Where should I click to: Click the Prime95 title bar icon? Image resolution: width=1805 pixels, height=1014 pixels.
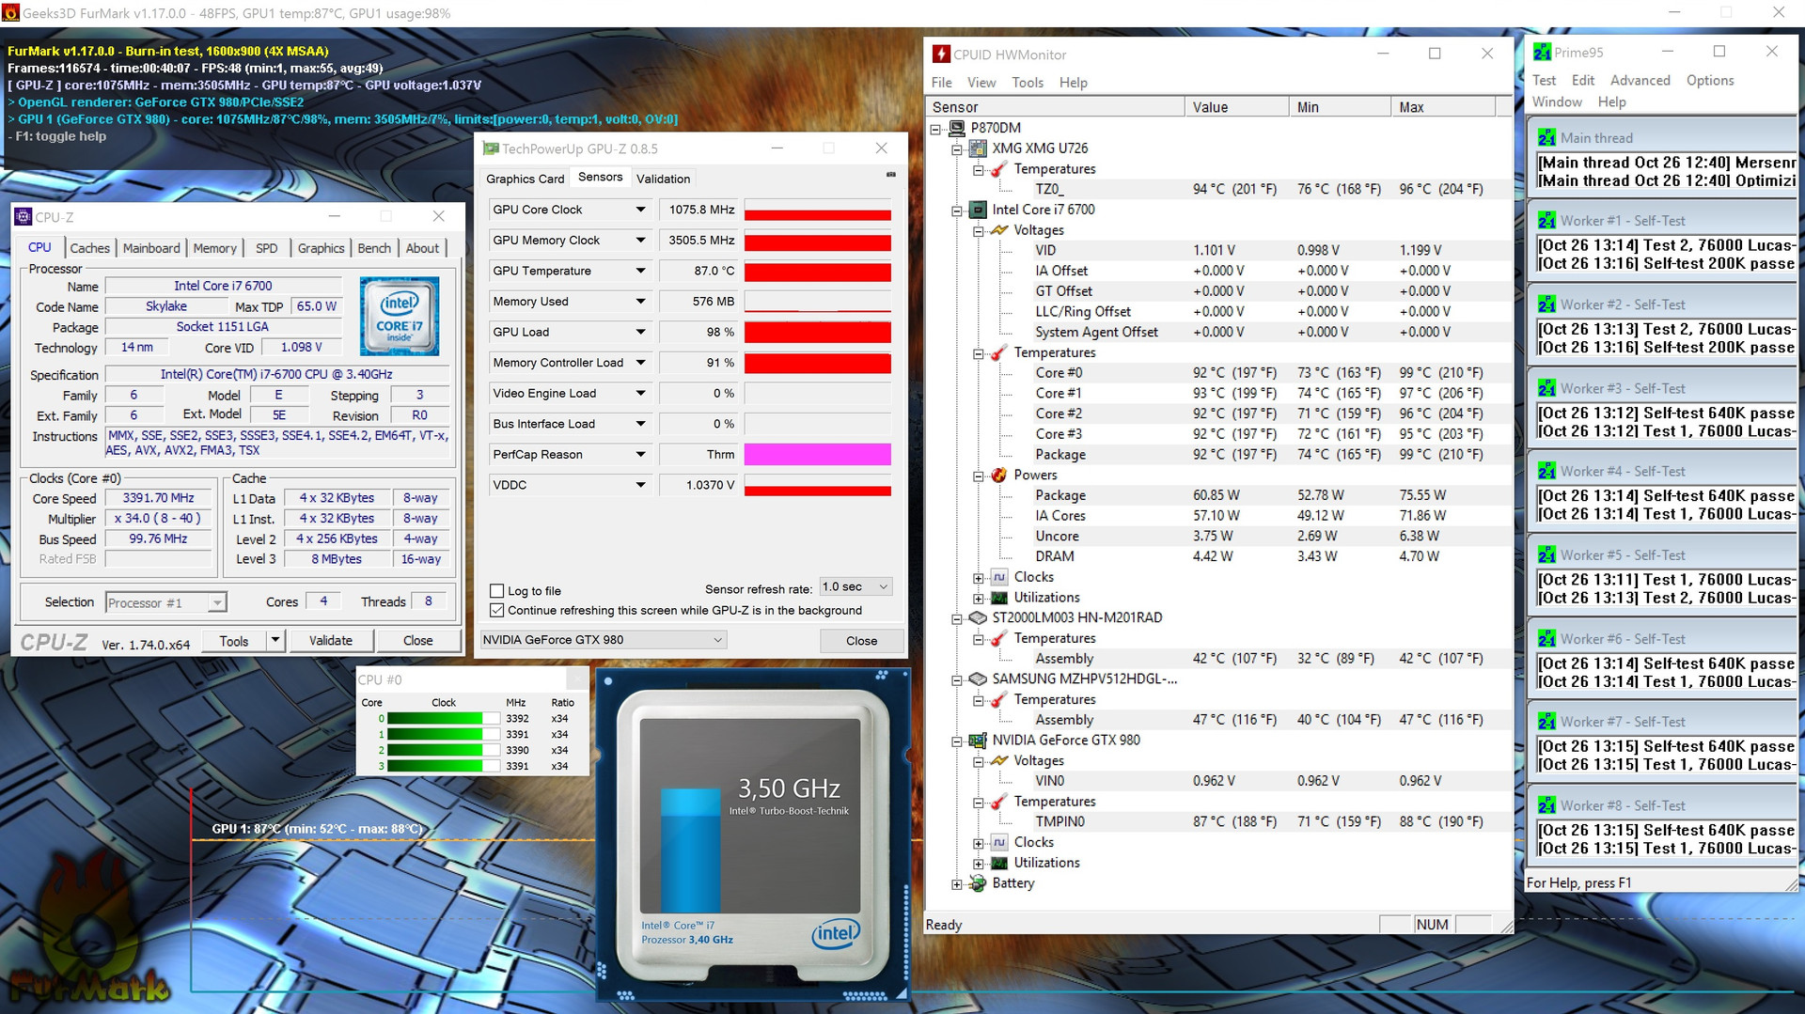tap(1542, 52)
